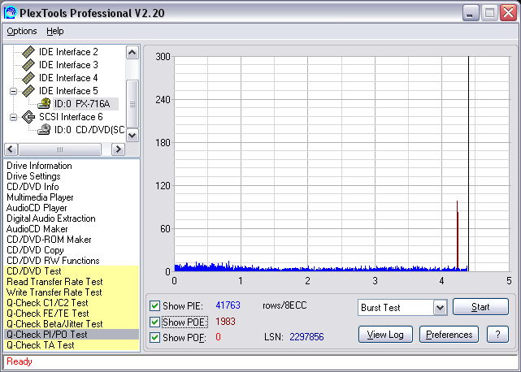Open CD/DVD Copy
521x372 pixels.
[35, 250]
